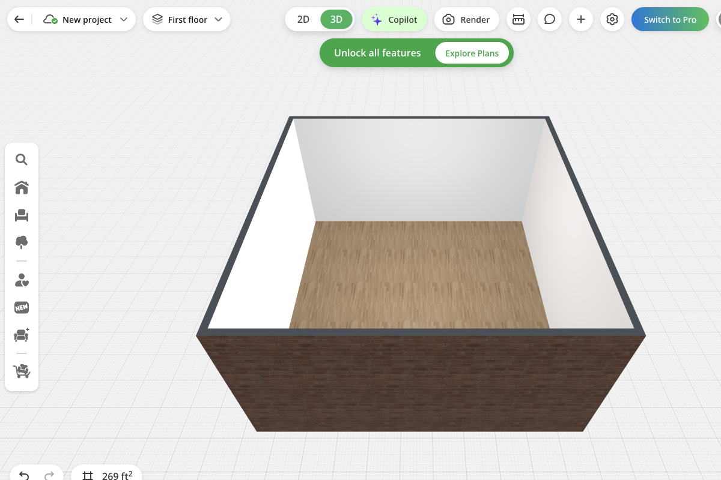The image size is (721, 480).
Task: Open the search tool in sidebar
Action: coord(22,160)
